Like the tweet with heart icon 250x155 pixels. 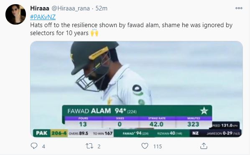click(x=145, y=146)
